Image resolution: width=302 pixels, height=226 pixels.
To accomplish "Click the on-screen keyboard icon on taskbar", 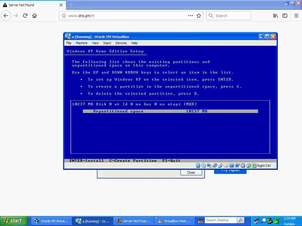I will point(201,221).
